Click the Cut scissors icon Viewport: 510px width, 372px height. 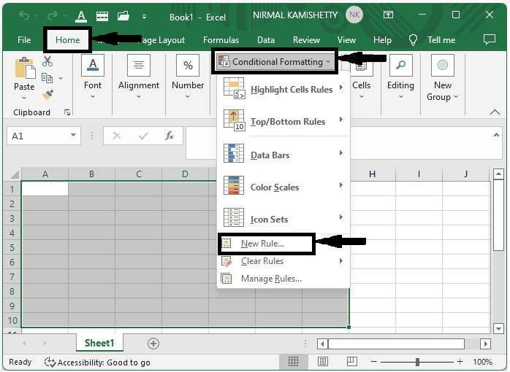[x=47, y=61]
